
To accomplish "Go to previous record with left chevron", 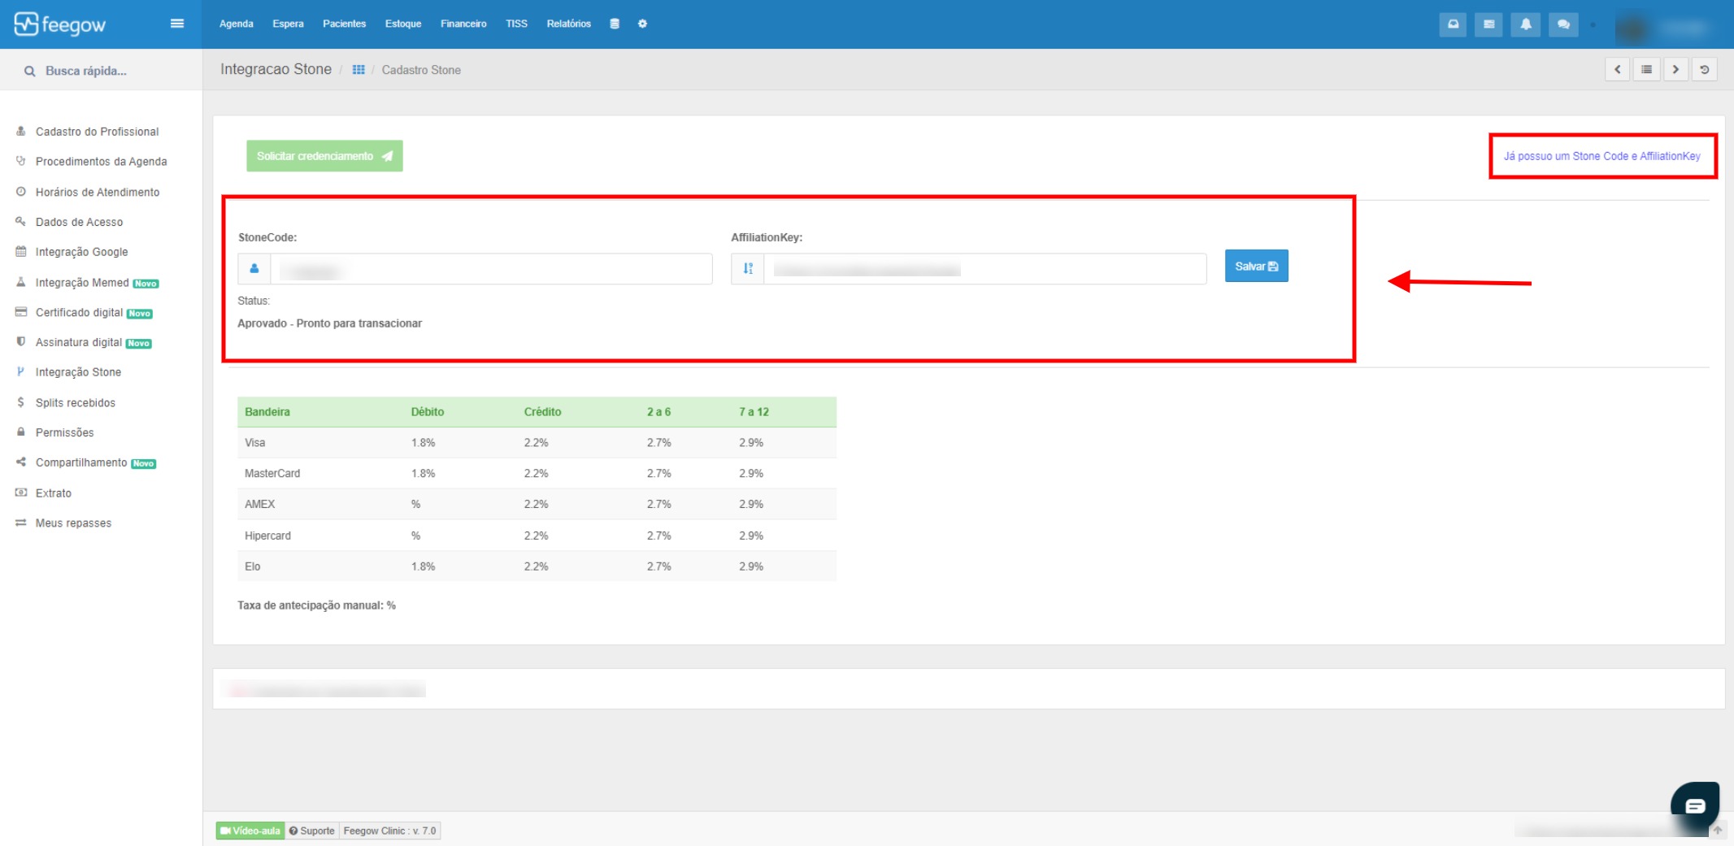I will pyautogui.click(x=1617, y=69).
